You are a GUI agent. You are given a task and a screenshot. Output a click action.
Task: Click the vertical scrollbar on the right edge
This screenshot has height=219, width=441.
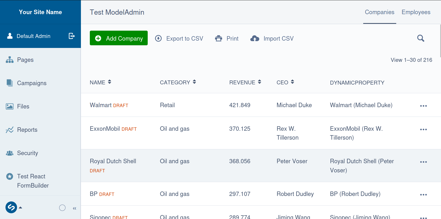pos(440,41)
